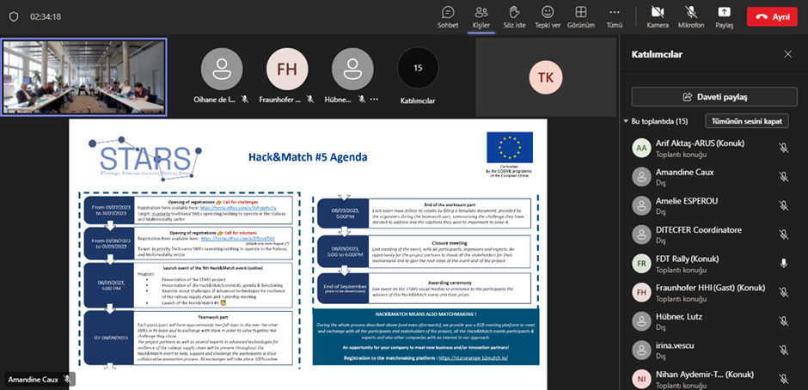Open options next to Hübner tile
Viewport: 808px width, 390px height.
[x=374, y=99]
